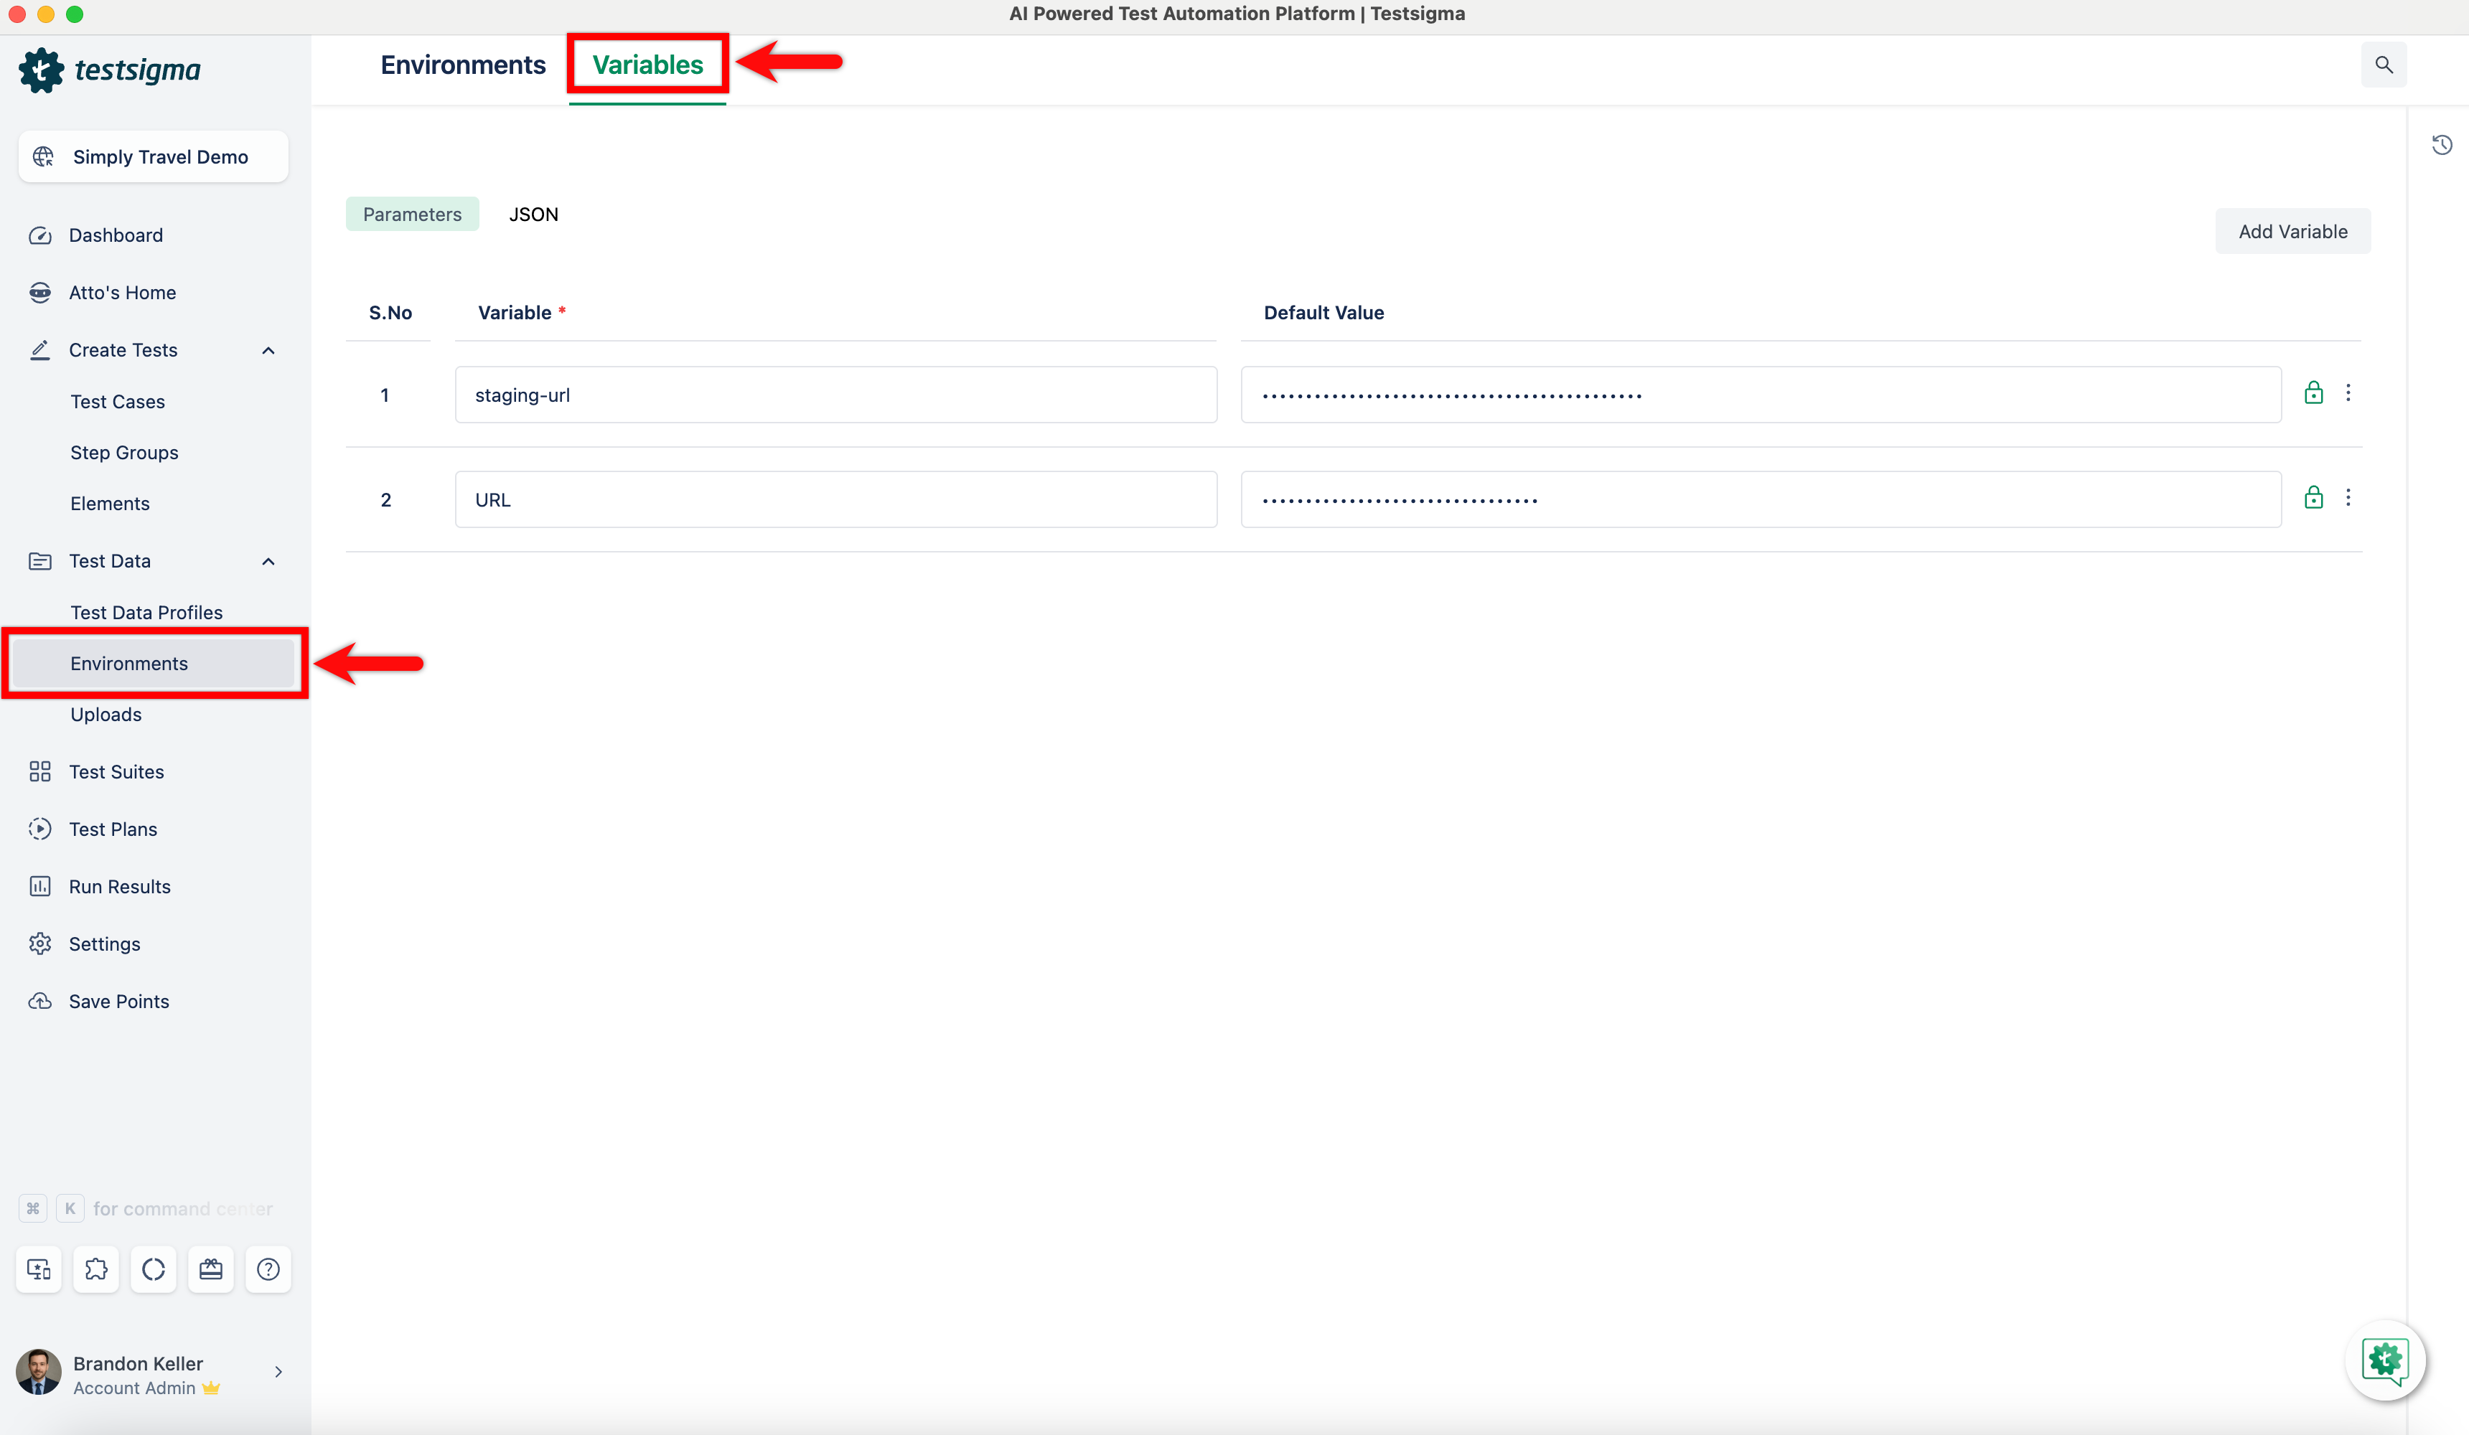Toggle lock on staging-url value
Viewport: 2469px width, 1435px height.
[x=2313, y=392]
